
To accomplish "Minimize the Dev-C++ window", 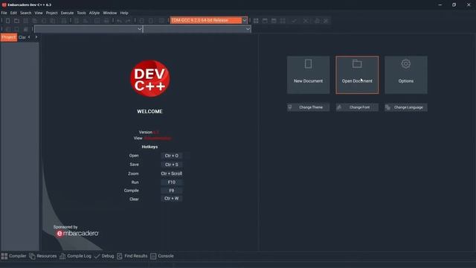I will [440, 4].
